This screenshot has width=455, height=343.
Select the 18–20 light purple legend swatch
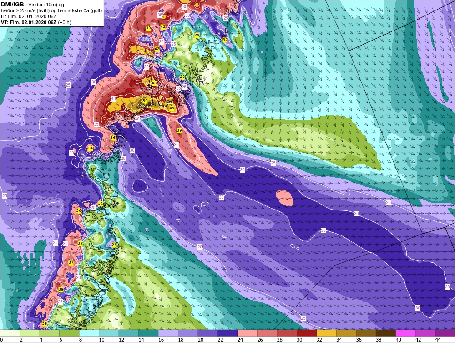(188, 333)
